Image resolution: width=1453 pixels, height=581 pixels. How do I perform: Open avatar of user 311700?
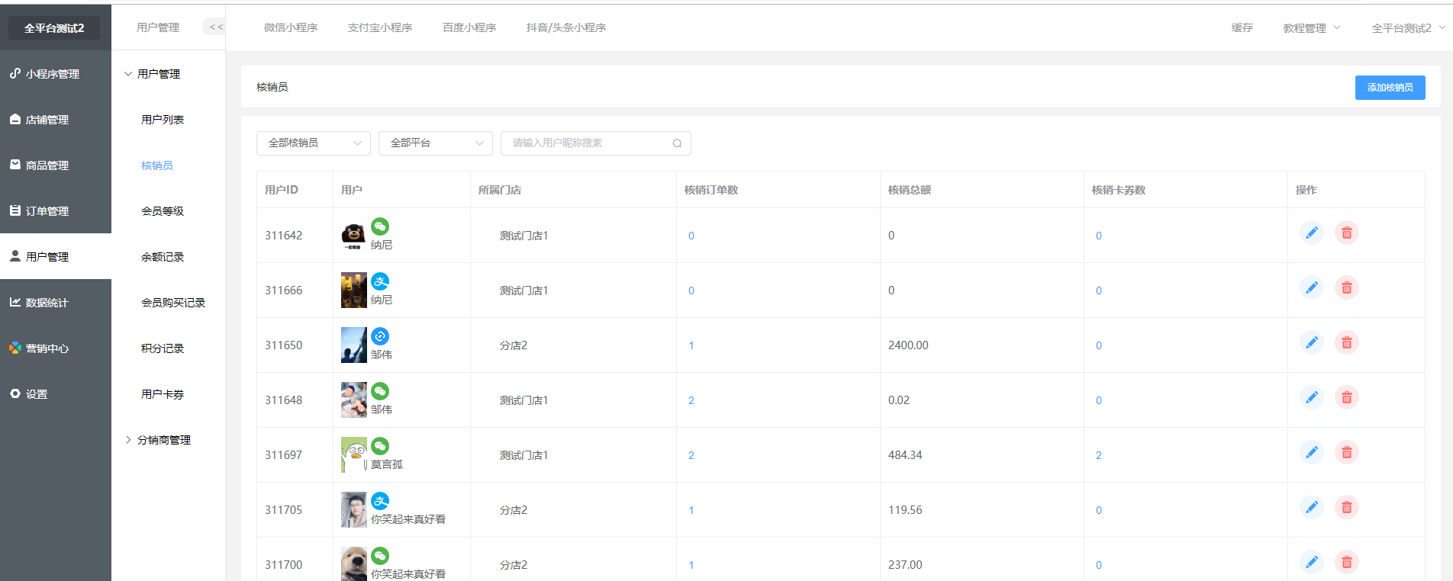coord(353,564)
